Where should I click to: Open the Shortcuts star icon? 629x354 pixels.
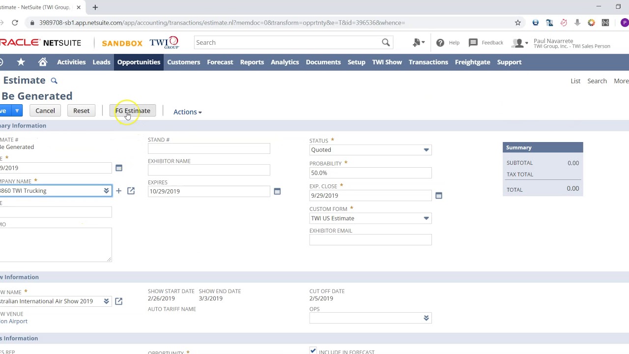(x=21, y=62)
